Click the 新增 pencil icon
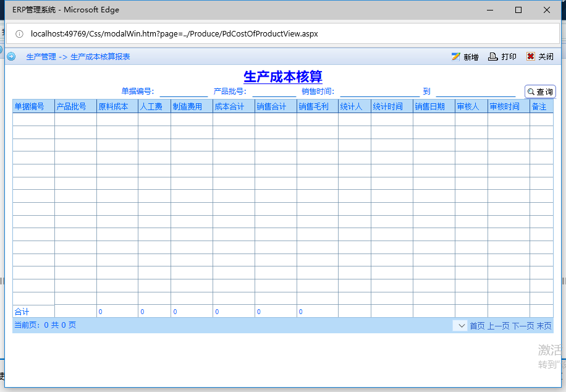The height and width of the screenshot is (392, 566). click(456, 57)
